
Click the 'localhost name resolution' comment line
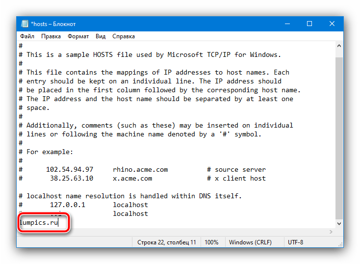(x=130, y=196)
